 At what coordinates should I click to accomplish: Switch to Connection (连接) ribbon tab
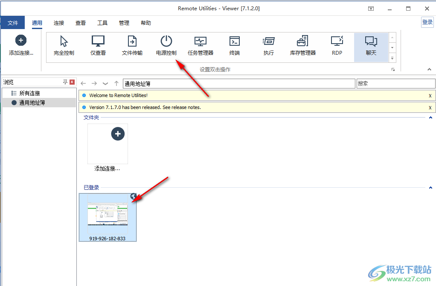click(59, 23)
